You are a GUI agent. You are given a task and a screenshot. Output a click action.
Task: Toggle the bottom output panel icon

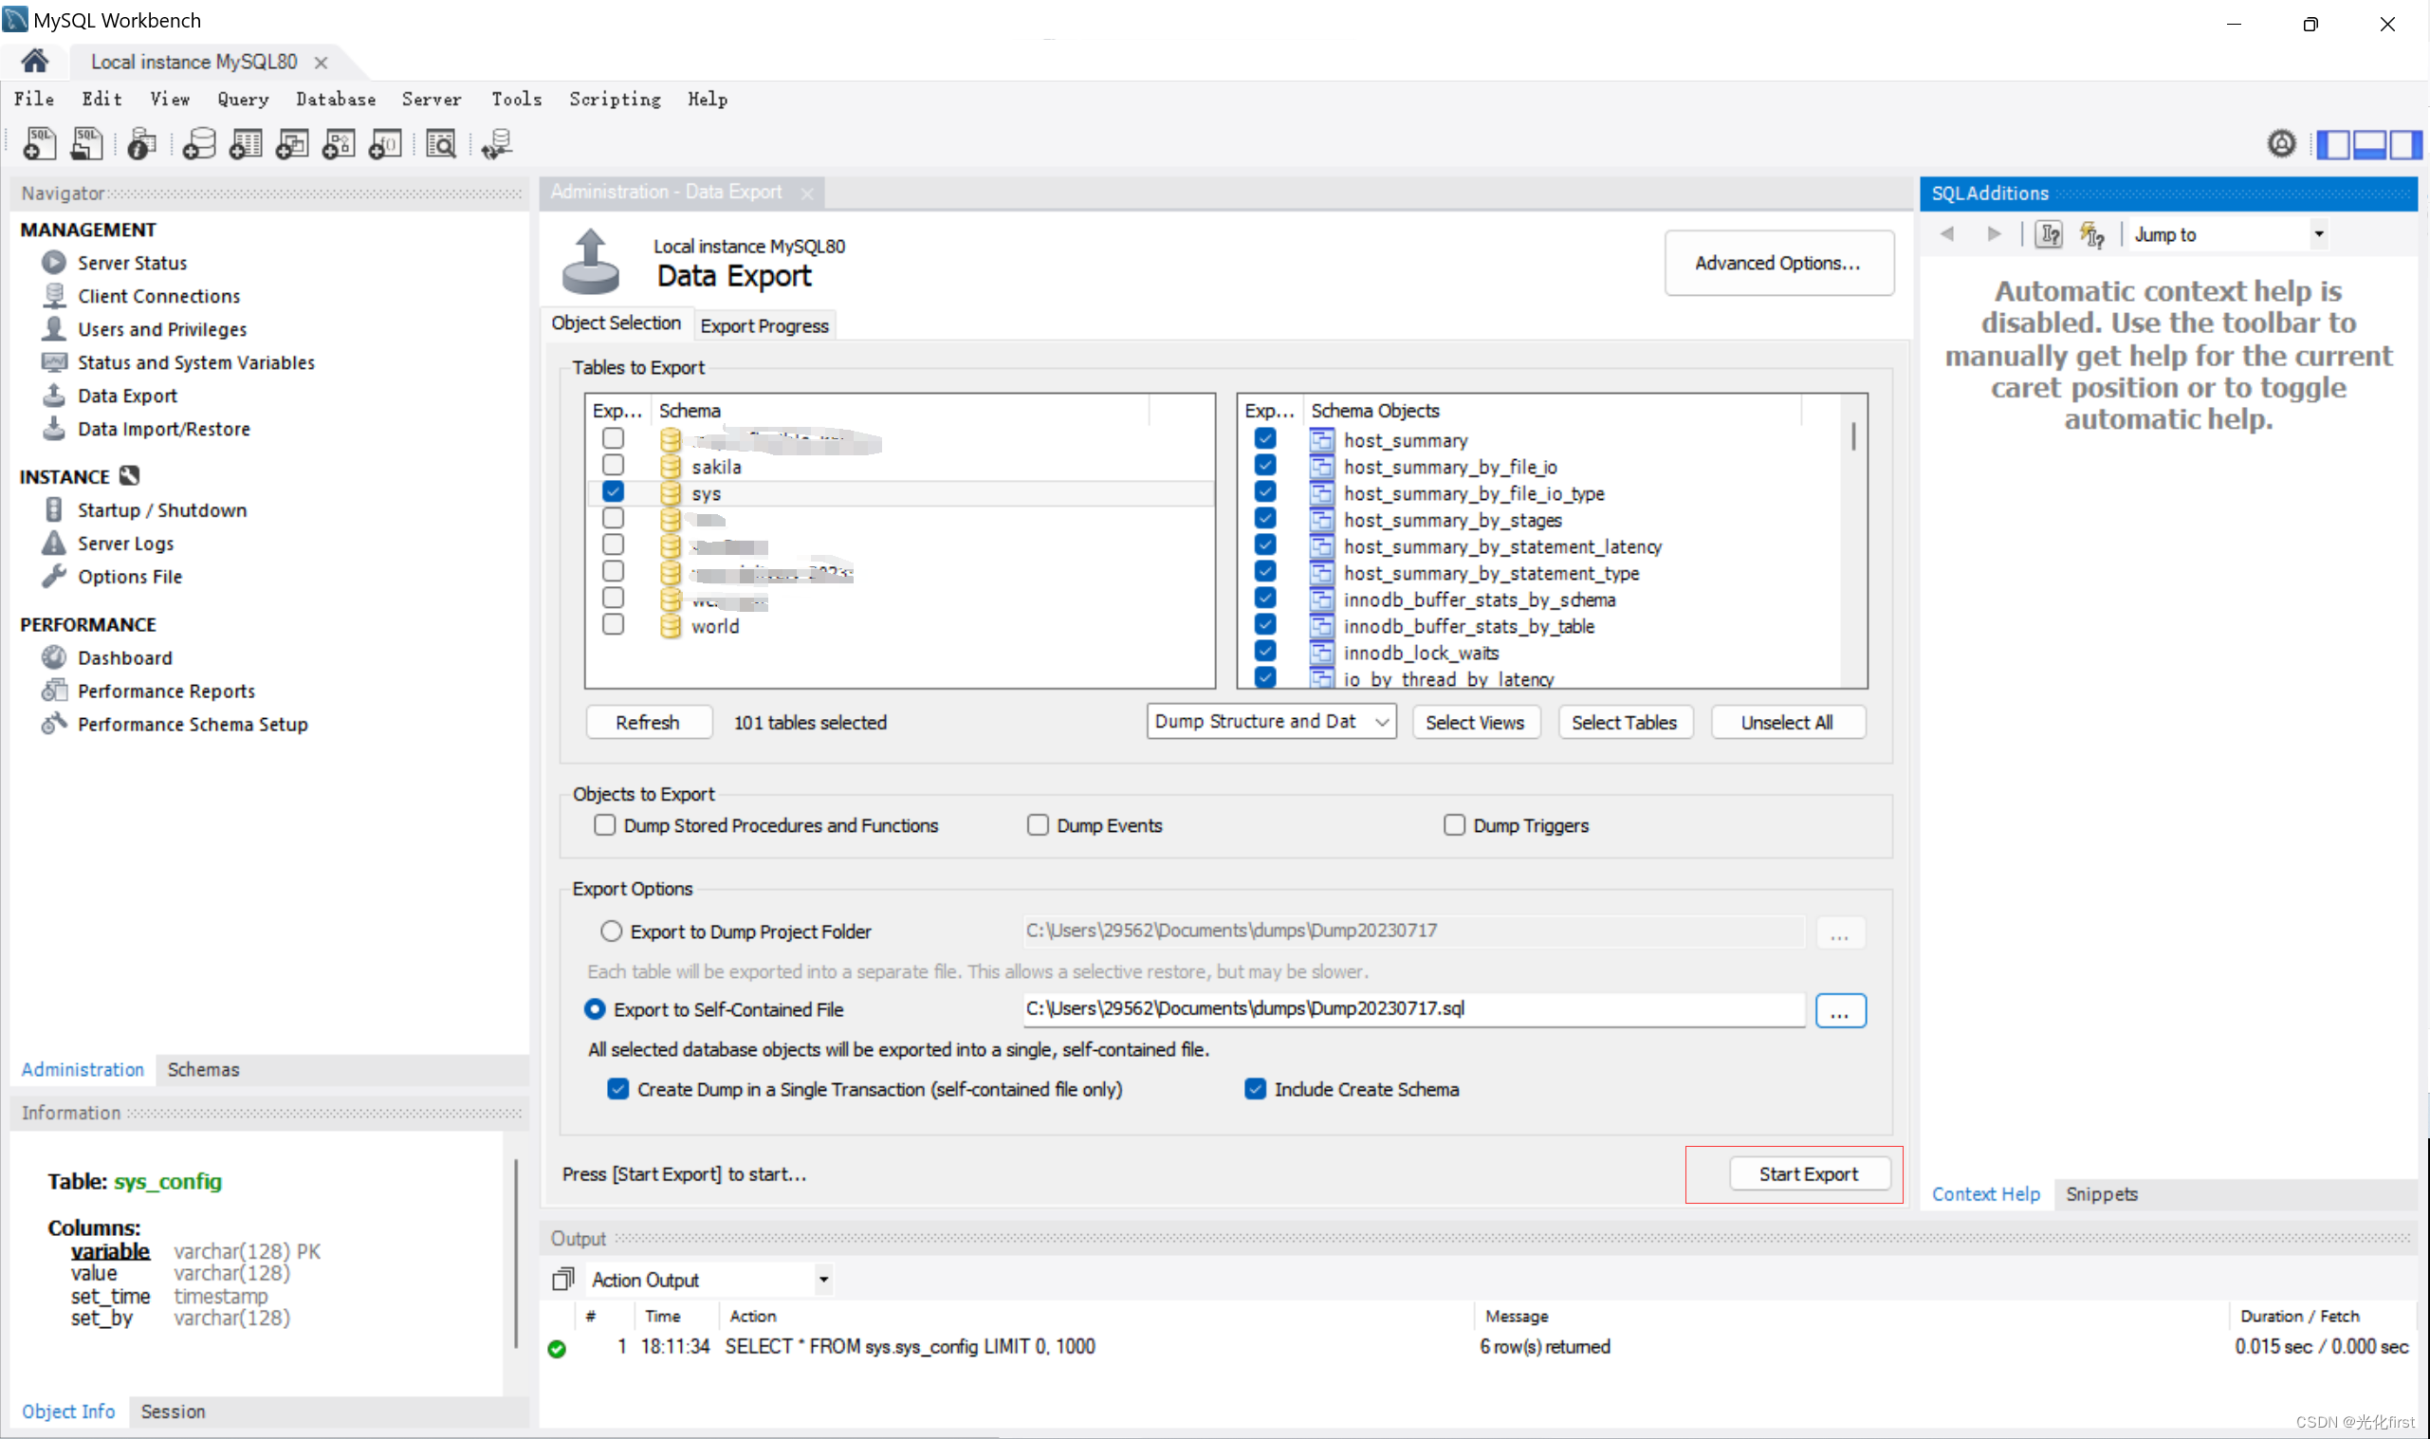[x=2370, y=144]
